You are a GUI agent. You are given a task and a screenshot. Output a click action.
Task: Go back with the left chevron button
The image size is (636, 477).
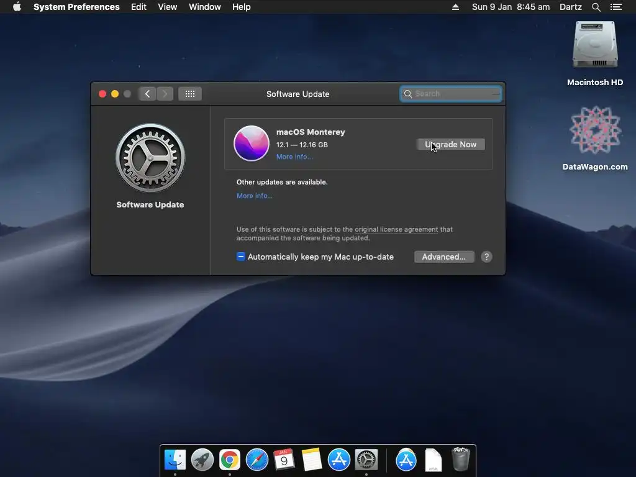coord(147,94)
